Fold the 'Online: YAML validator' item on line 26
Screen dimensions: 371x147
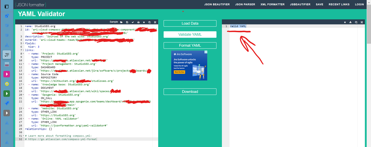click(x=23, y=119)
